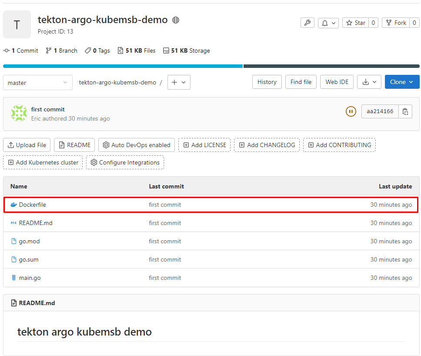Click the dark language bar segment
The width and height of the screenshot is (421, 356).
[331, 66]
